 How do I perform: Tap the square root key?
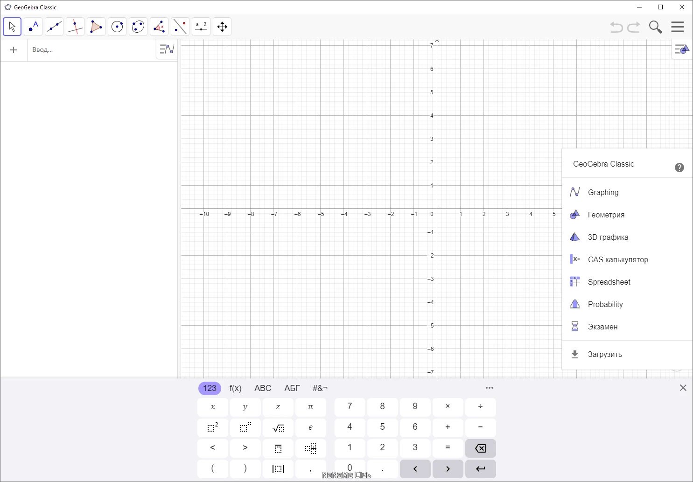tap(278, 427)
